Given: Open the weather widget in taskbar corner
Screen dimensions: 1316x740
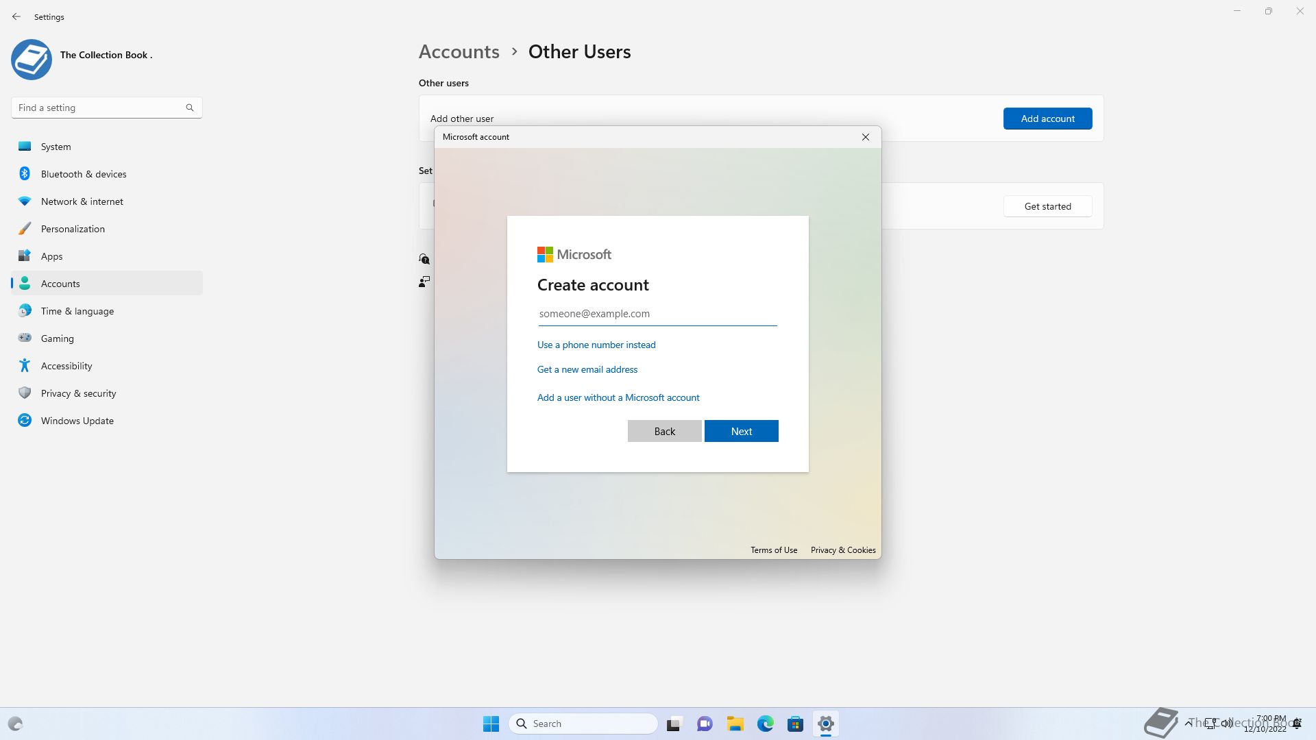Looking at the screenshot, I should click(x=15, y=724).
